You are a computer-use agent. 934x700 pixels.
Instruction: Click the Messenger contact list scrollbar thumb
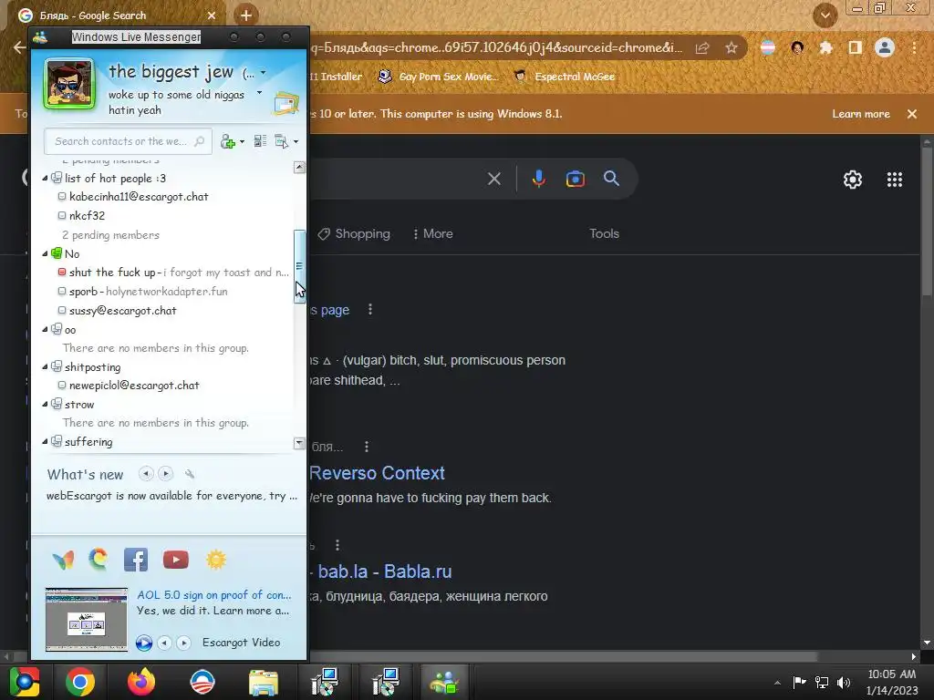[299, 266]
